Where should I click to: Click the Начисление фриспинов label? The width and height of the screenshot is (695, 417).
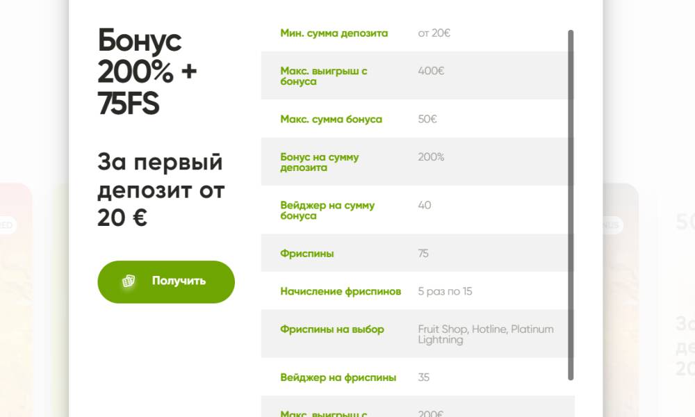[341, 291]
